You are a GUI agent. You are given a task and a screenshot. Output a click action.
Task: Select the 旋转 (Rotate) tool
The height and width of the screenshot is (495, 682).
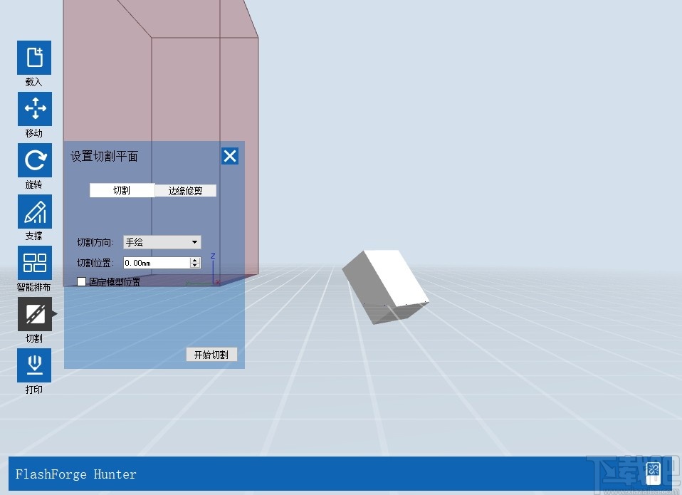click(x=34, y=160)
